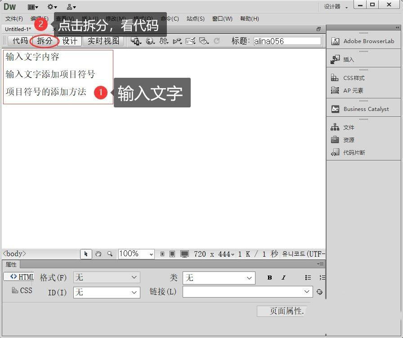Switch to the 拆分 view tab
Image resolution: width=403 pixels, height=338 pixels.
coord(45,41)
